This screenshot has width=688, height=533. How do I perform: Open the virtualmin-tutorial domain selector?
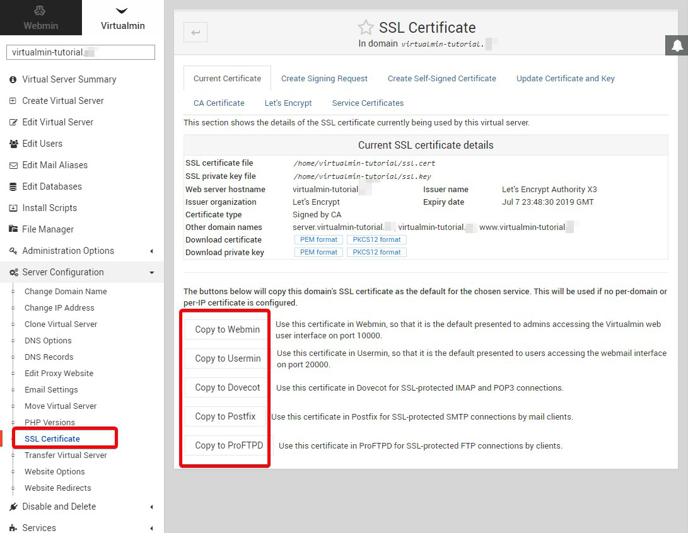(81, 52)
